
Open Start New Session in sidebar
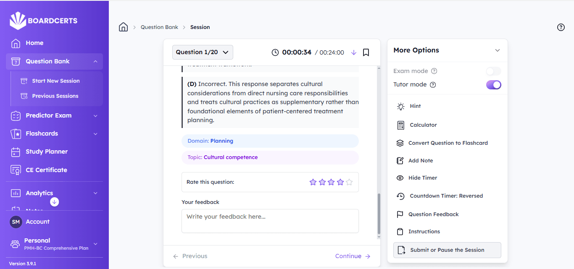pos(55,81)
